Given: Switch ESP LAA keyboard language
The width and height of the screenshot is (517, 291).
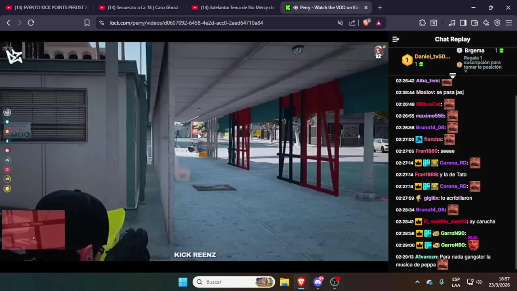Looking at the screenshot, I should 456,282.
